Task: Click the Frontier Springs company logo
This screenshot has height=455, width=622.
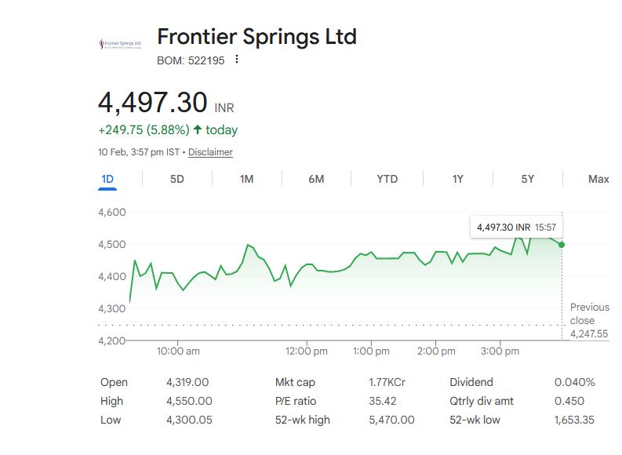Action: [120, 44]
